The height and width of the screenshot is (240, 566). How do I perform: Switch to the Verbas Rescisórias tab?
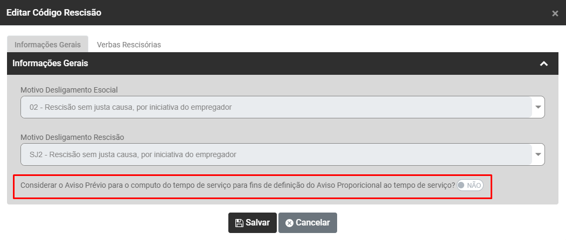(129, 45)
